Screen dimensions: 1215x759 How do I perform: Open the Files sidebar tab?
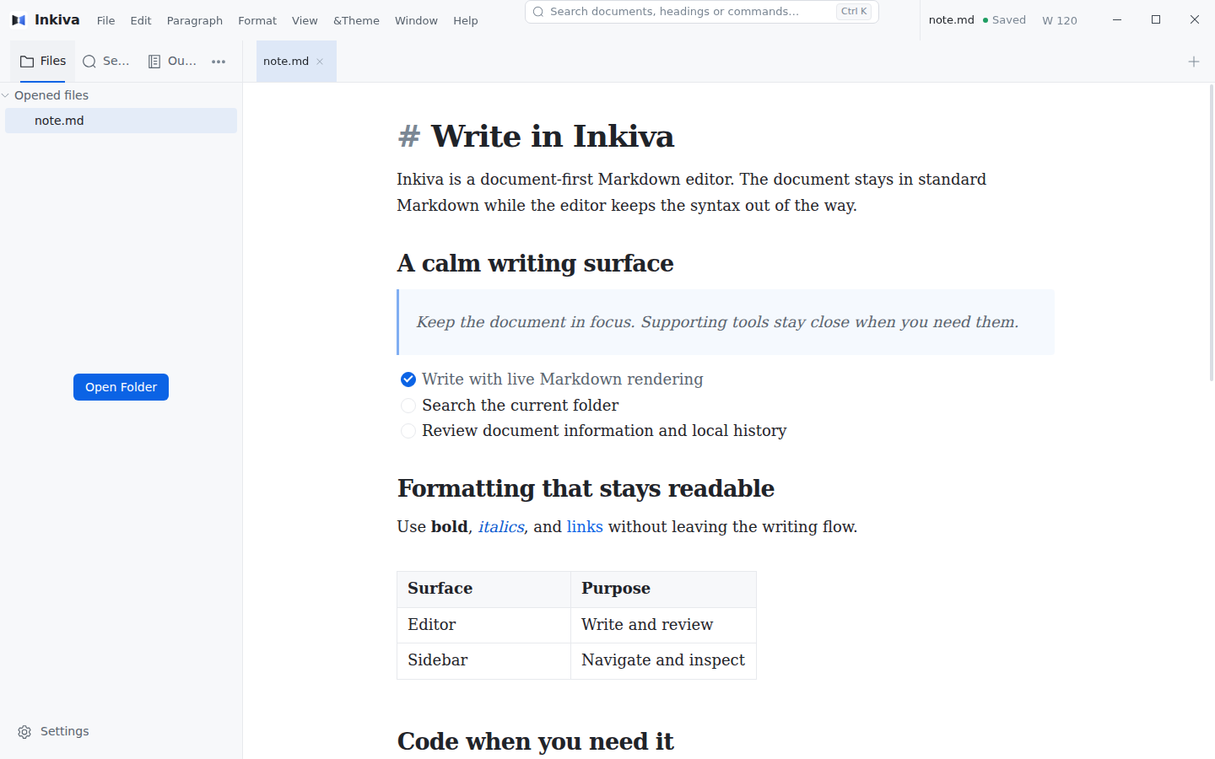click(x=43, y=61)
